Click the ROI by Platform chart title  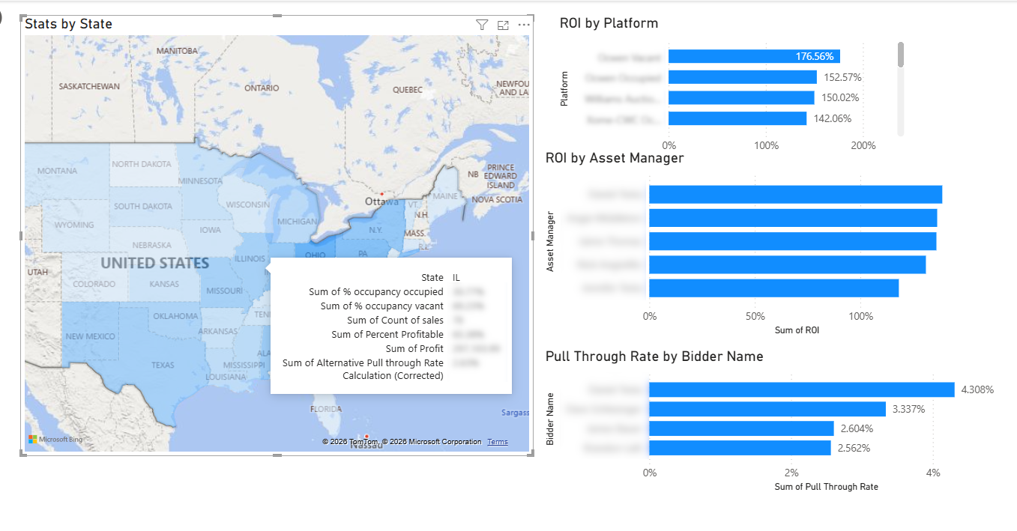609,23
